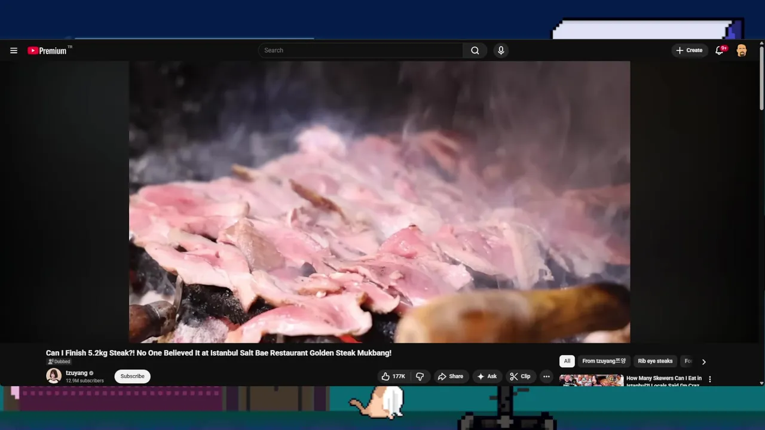Click the 12.9M subscribers text
765x430 pixels.
coord(85,380)
